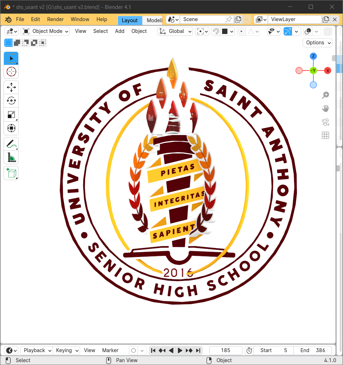The image size is (343, 365).
Task: Open the File menu
Action: (x=20, y=19)
